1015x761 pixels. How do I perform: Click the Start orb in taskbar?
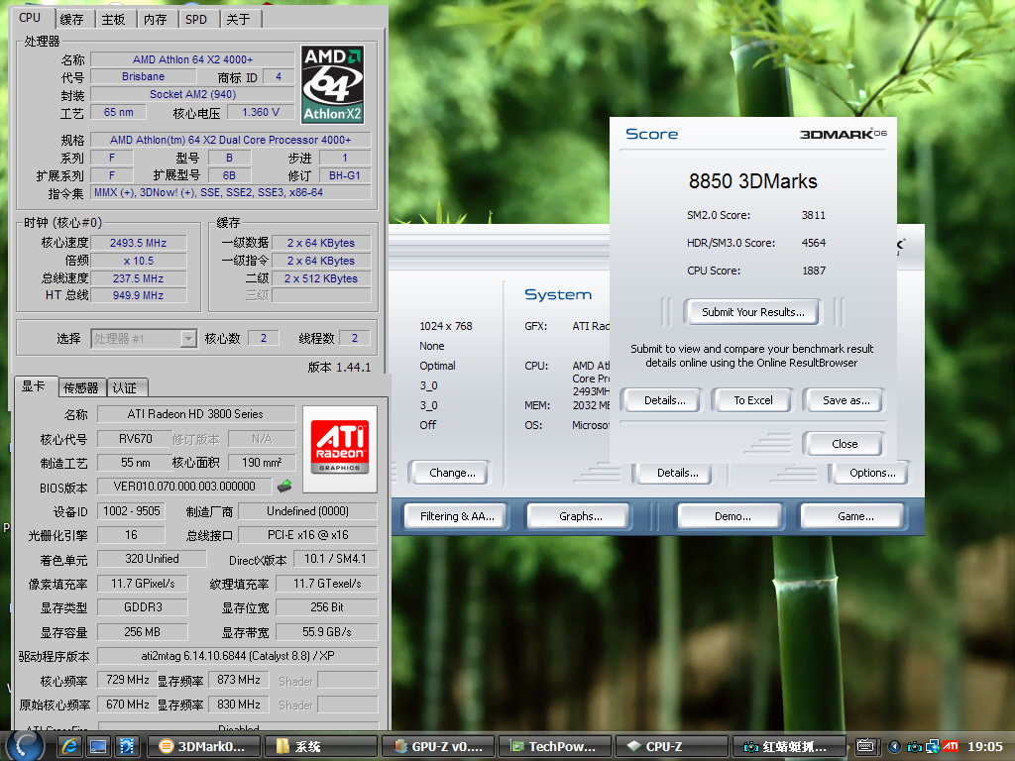pos(26,746)
